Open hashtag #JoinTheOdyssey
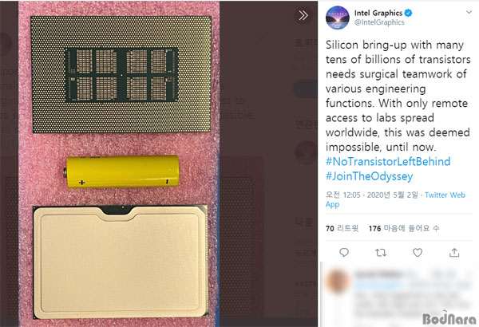479x327 pixels. coord(369,176)
